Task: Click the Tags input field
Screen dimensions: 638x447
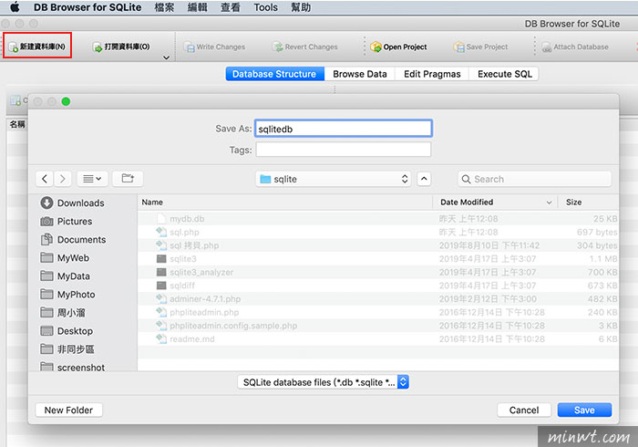Action: coord(343,150)
